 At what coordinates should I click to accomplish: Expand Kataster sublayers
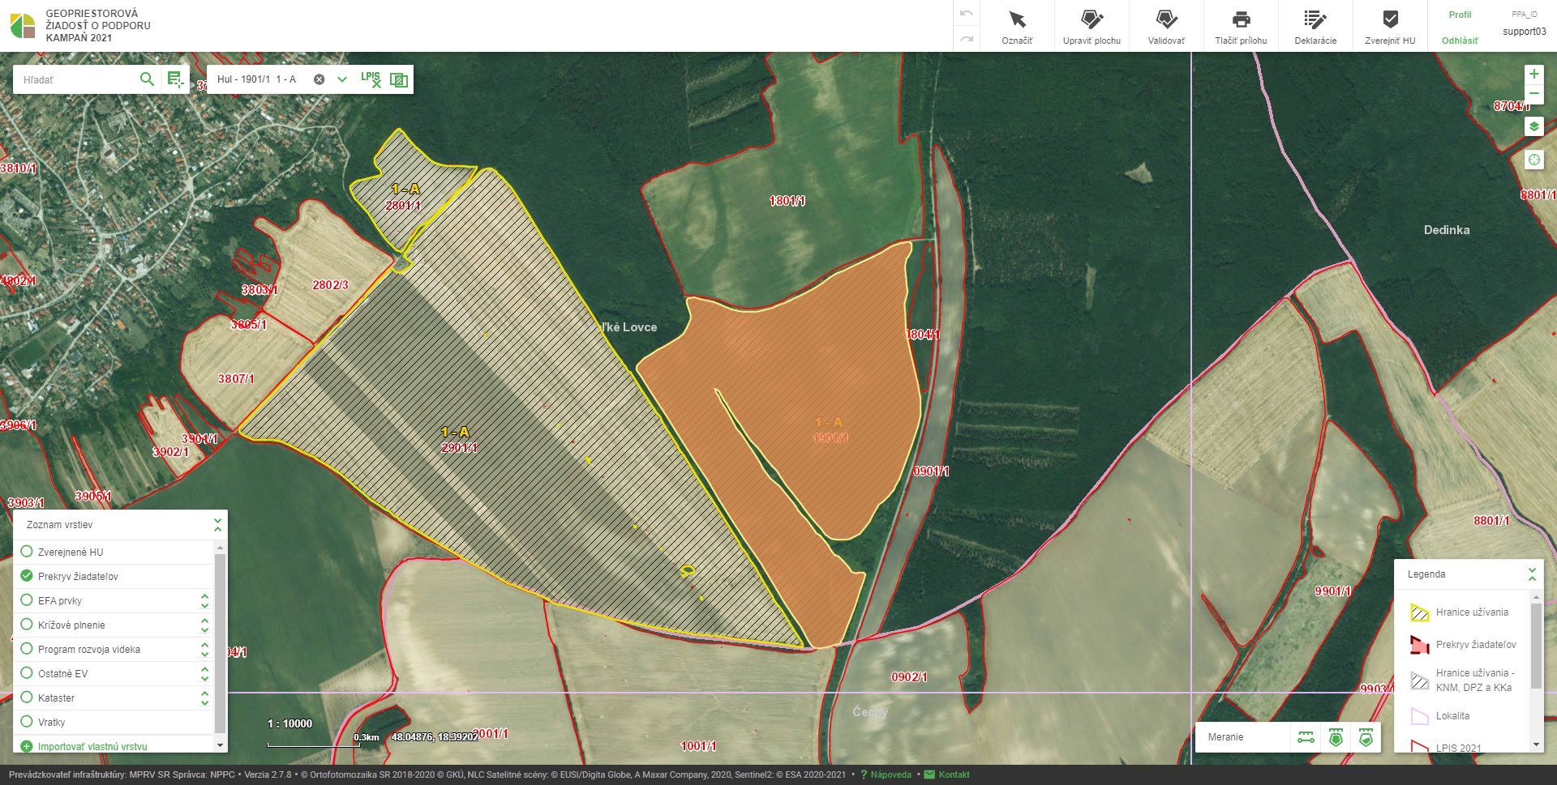point(204,698)
